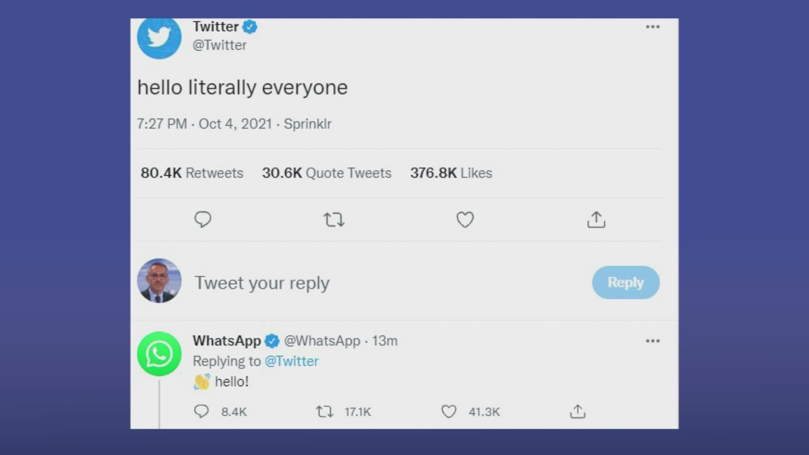Open more options for the Twitter tweet
809x455 pixels.
point(653,27)
